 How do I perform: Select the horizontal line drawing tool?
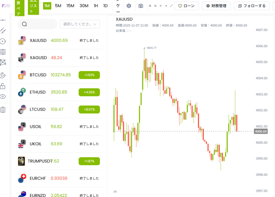click(x=3, y=20)
